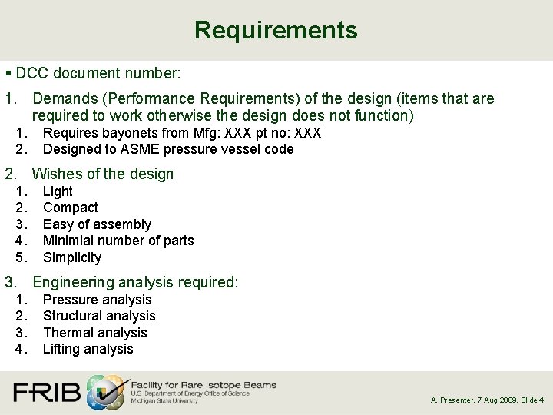
Task: Select the 'Light' list item
Action: point(58,191)
